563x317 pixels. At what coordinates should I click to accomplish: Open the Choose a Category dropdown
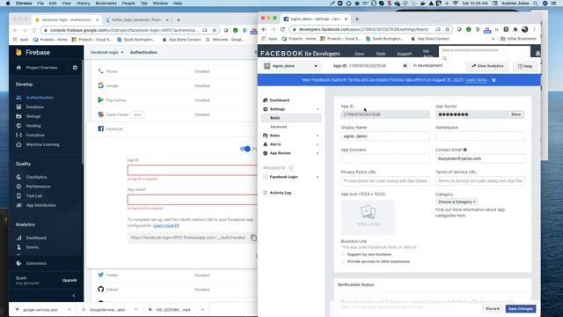[457, 202]
